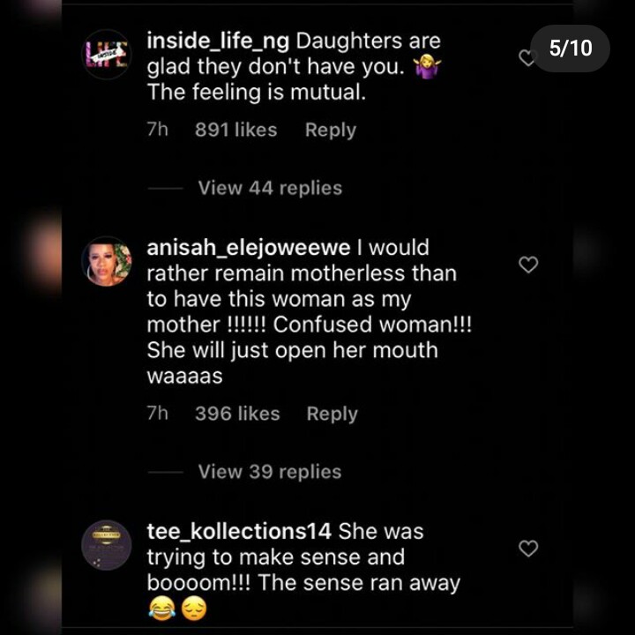The height and width of the screenshot is (635, 635).
Task: Like anisah_elejoweewe's comment with heart icon
Action: [528, 265]
